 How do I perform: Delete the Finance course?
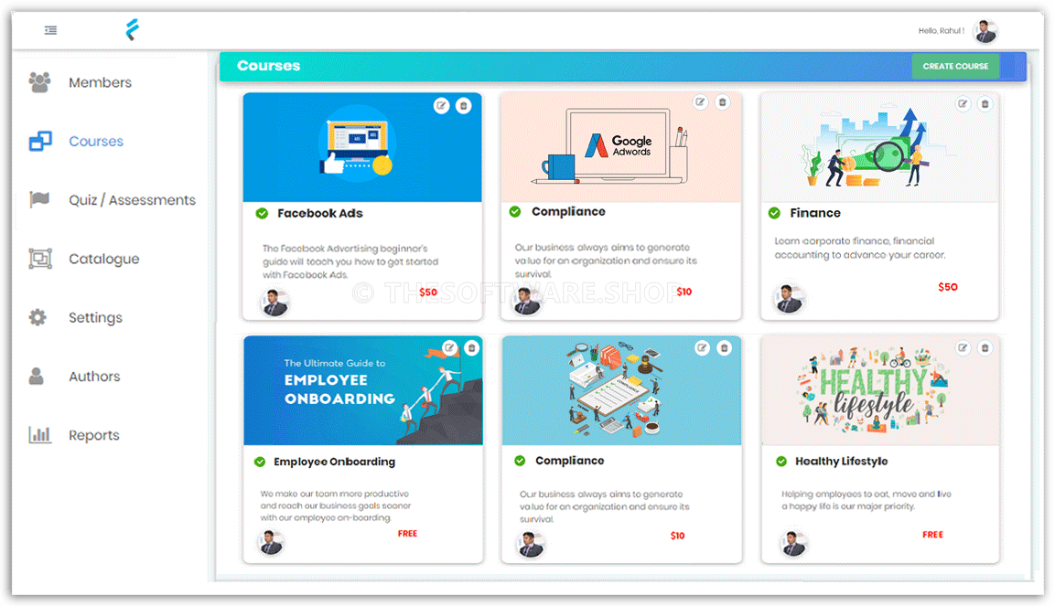985,103
